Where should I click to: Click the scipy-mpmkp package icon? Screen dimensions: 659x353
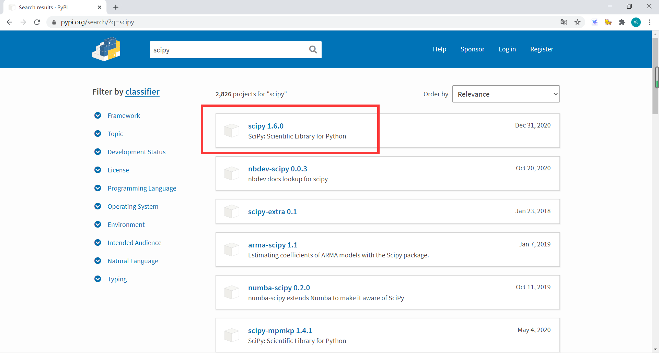[232, 335]
